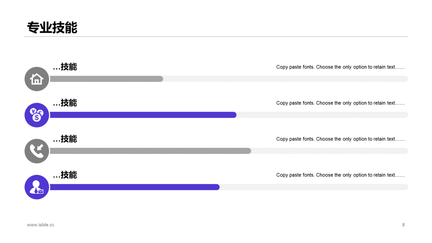Click the gray incoming call phone icon
Image resolution: width=432 pixels, height=243 pixels.
click(37, 151)
